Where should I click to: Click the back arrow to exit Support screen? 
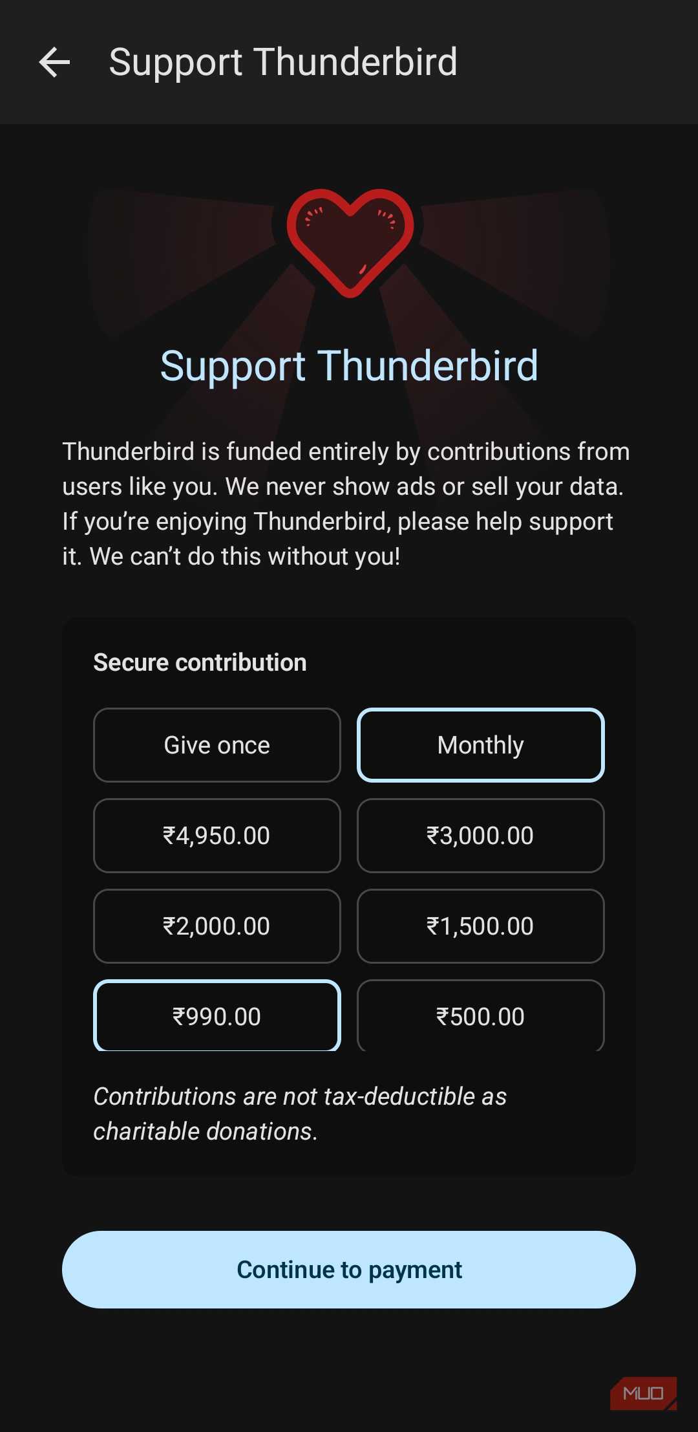(x=54, y=62)
